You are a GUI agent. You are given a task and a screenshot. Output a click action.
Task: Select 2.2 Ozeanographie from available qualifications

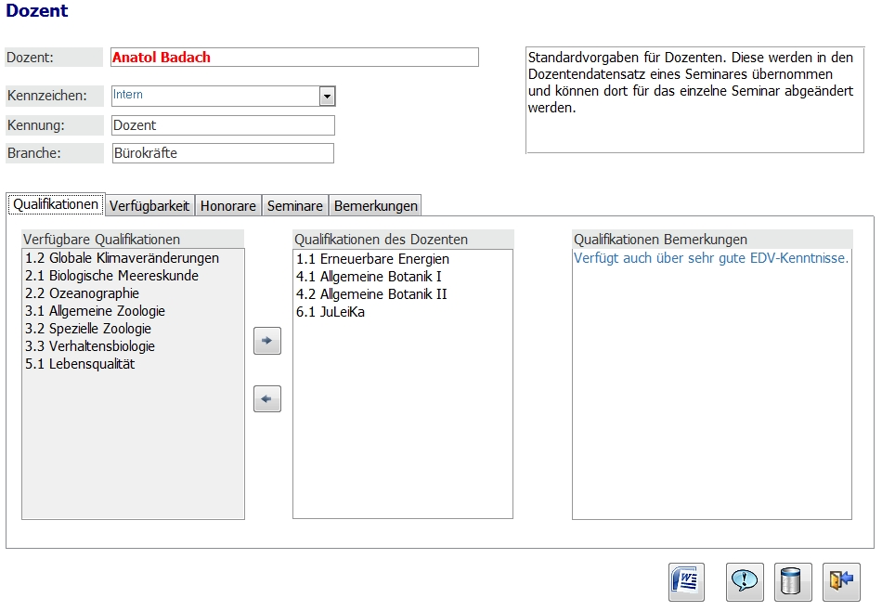pyautogui.click(x=83, y=293)
